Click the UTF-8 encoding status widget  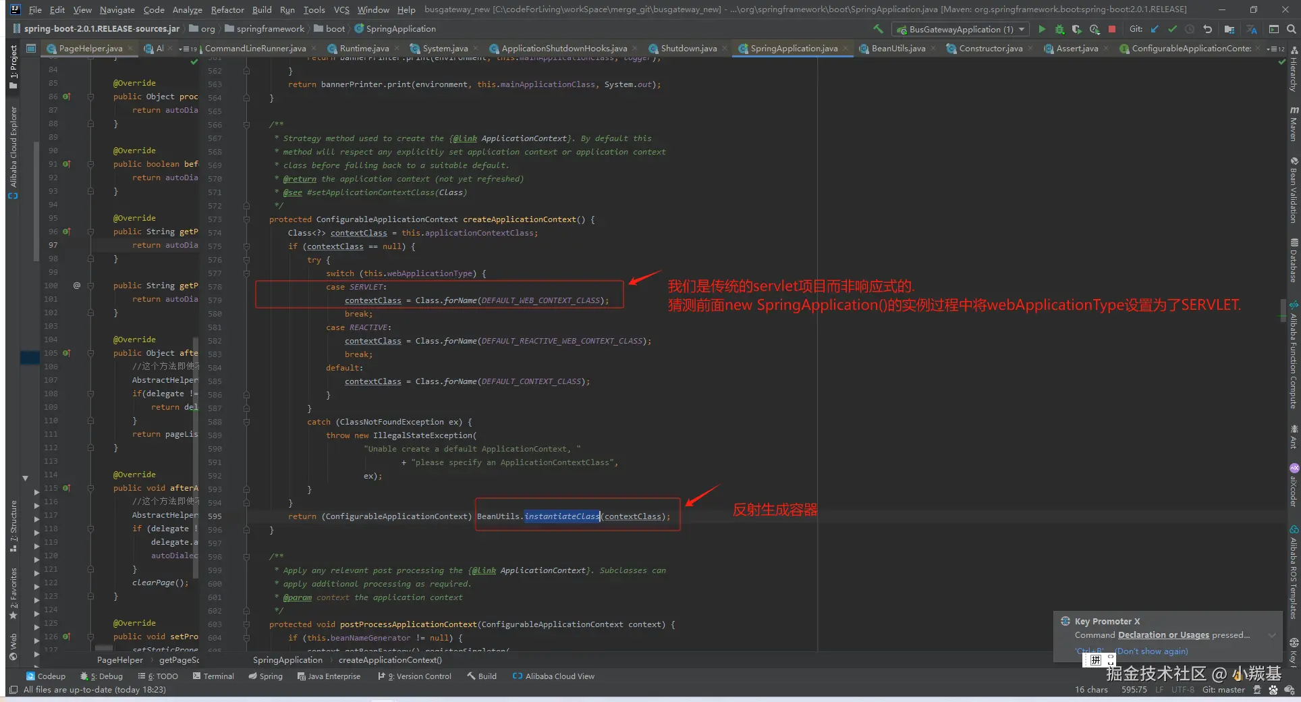1183,689
